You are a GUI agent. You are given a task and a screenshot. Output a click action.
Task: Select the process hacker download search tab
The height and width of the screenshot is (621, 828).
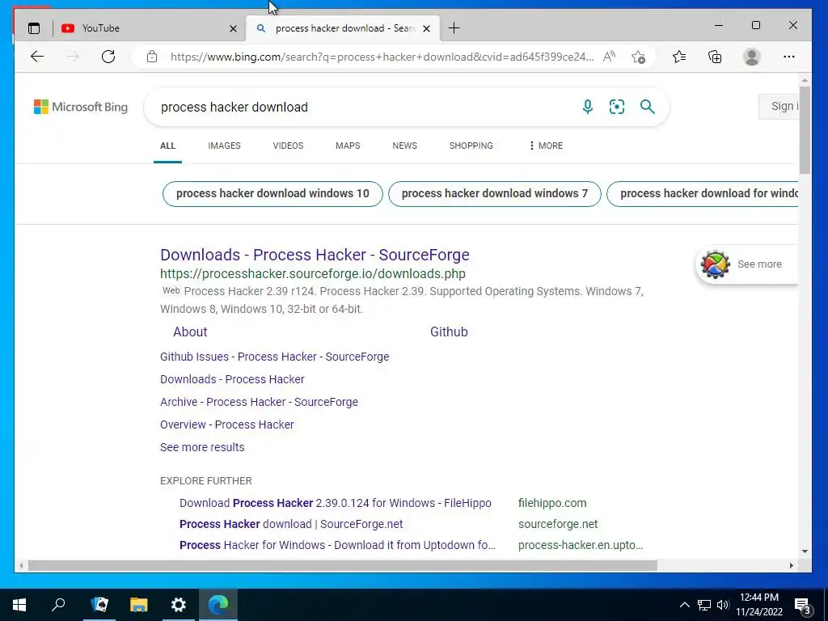342,28
